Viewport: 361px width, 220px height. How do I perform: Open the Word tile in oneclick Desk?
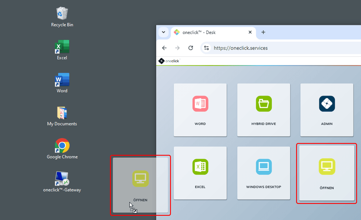click(x=200, y=110)
